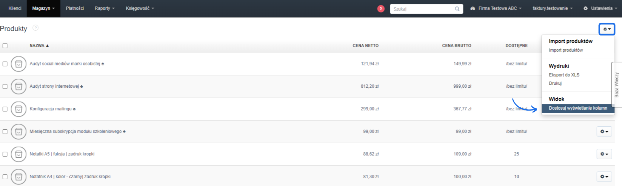Screen dimensions: 622x187
Task: Check the Notatnik A4 row checkbox
Action: point(5,177)
